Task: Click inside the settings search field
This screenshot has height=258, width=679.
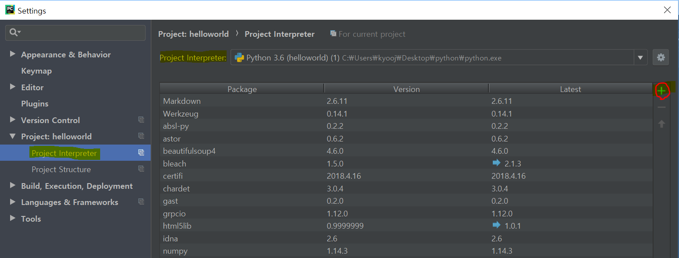Action: point(81,33)
